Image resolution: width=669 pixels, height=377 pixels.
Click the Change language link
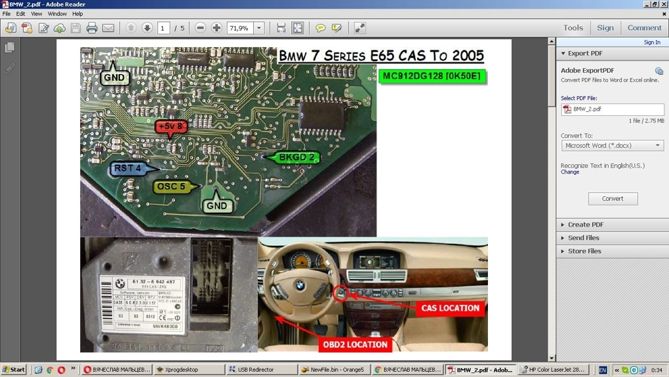point(570,172)
